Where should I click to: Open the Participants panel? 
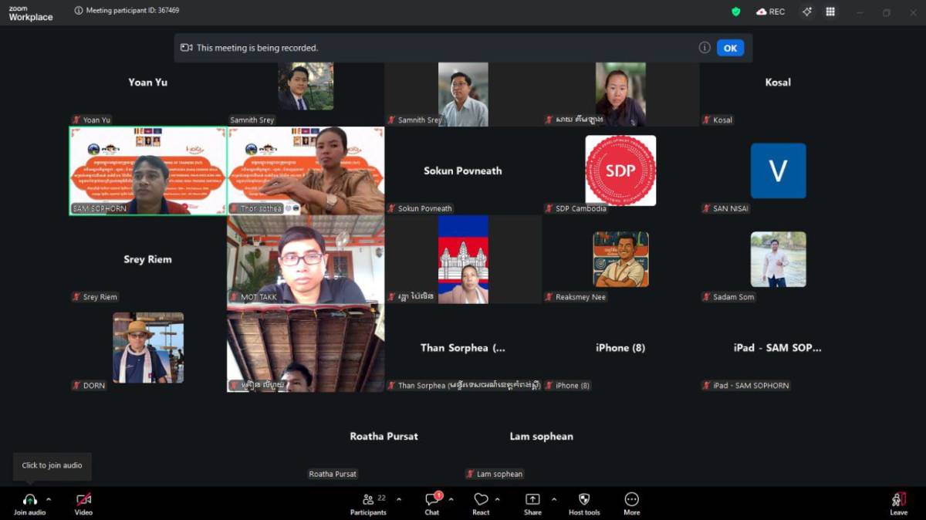(x=368, y=503)
